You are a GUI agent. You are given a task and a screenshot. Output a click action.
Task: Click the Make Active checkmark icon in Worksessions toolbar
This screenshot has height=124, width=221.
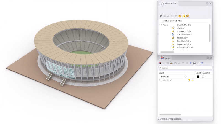168,16
